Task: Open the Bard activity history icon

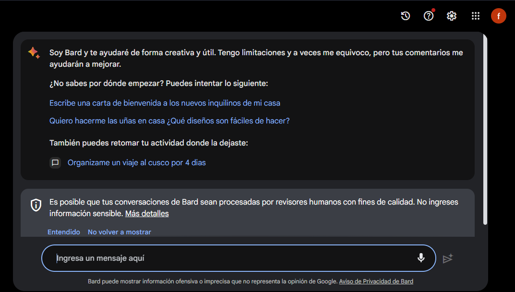Action: pyautogui.click(x=405, y=16)
